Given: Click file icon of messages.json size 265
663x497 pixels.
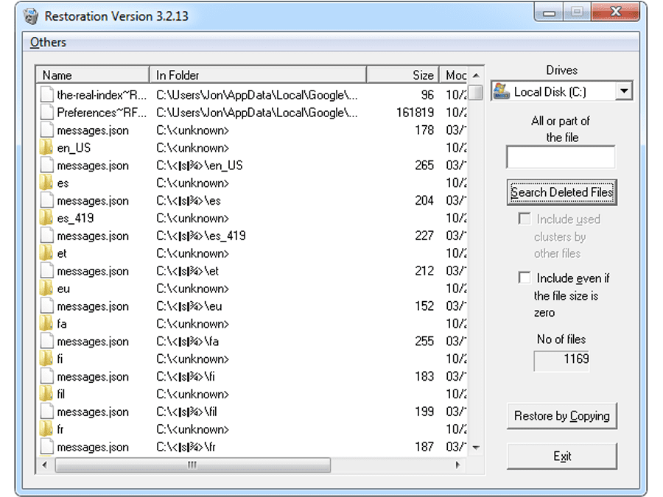Looking at the screenshot, I should click(x=47, y=165).
